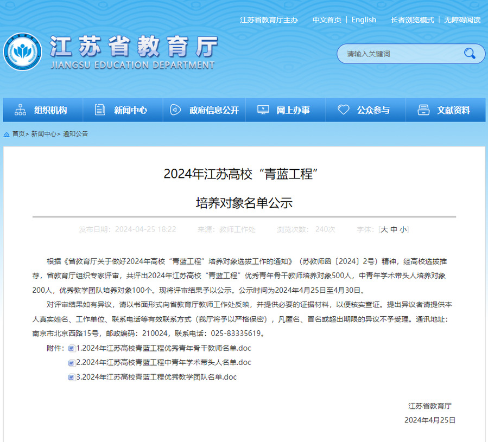The height and width of the screenshot is (442, 488).
Task: Click the home icon in breadcrumb
Action: point(7,134)
